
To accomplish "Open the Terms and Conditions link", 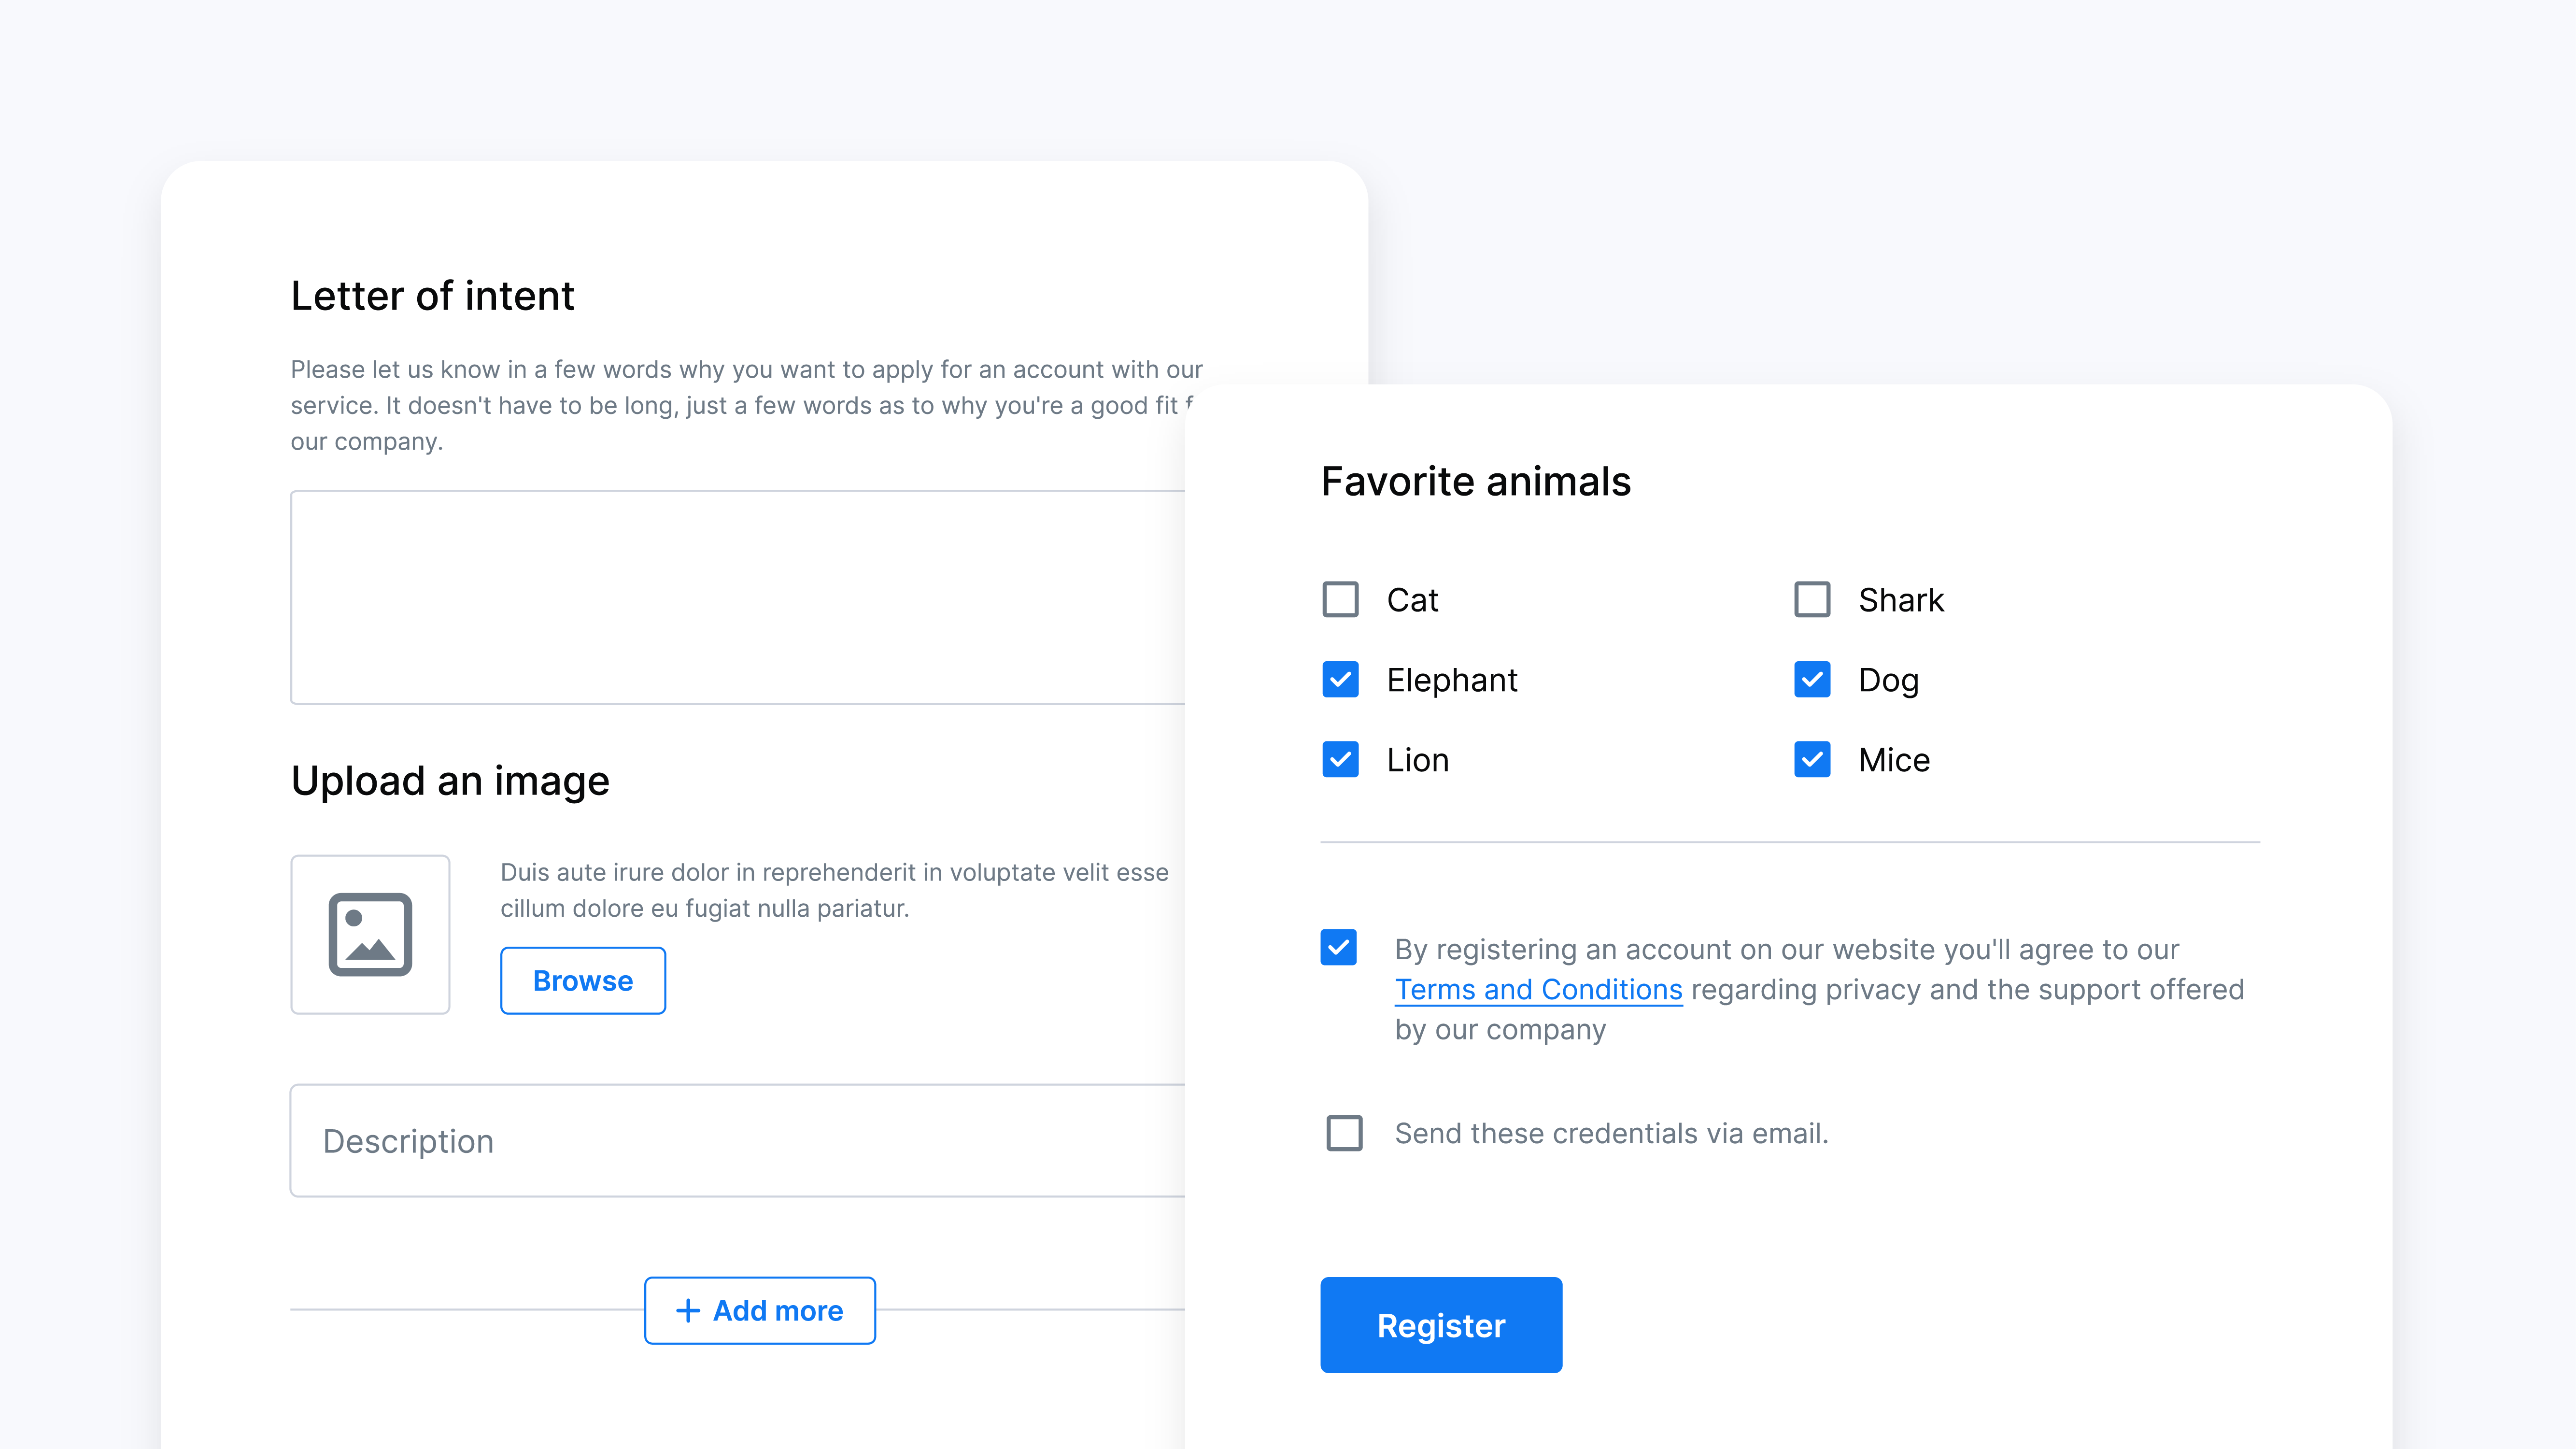I will (1538, 989).
